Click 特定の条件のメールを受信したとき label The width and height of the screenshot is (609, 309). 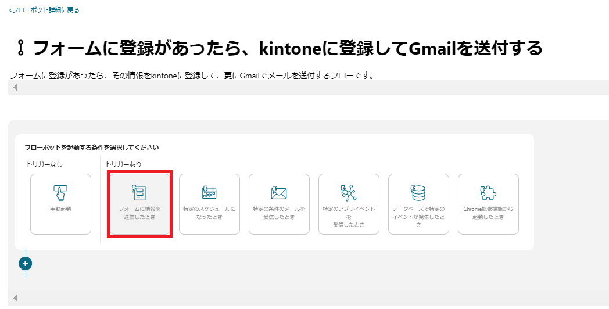click(279, 213)
